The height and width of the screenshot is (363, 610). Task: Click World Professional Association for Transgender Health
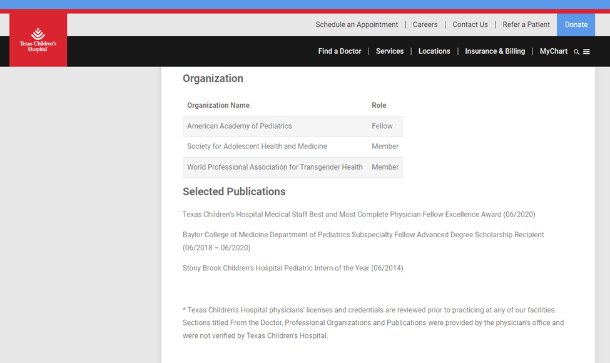click(x=275, y=167)
